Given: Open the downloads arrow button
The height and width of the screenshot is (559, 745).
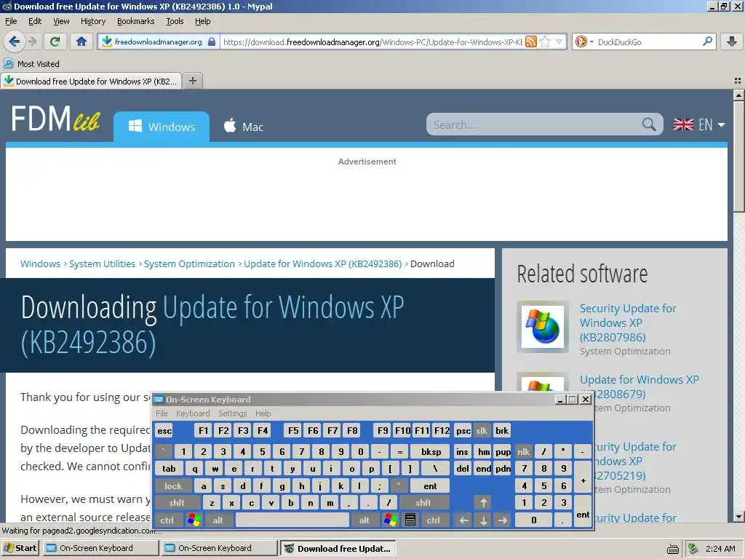Looking at the screenshot, I should [732, 41].
